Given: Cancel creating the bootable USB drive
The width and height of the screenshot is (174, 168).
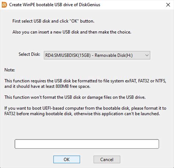Looking at the screenshot, I should (x=107, y=159).
